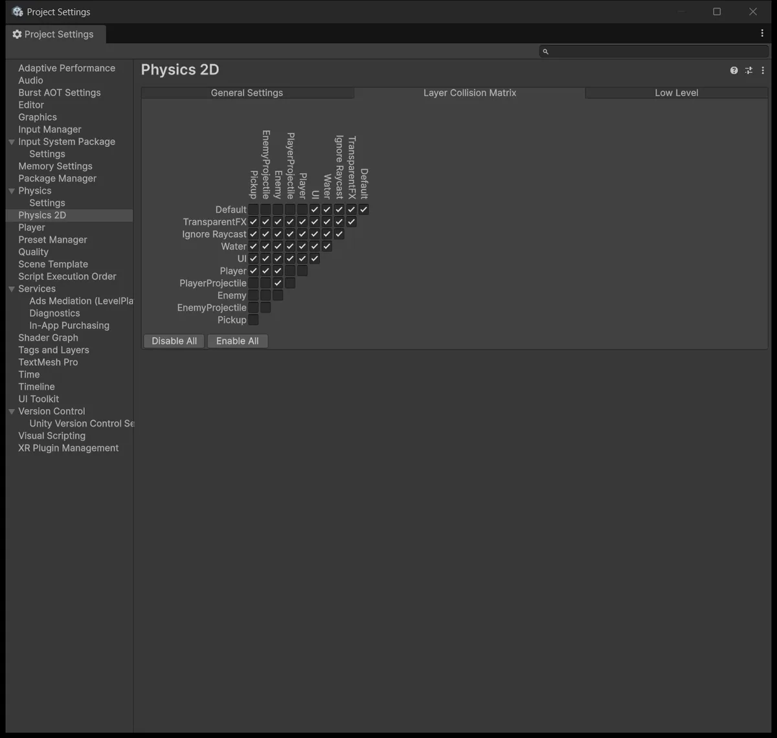This screenshot has width=777, height=738.
Task: Uncheck Water row and Water column checkbox
Action: pyautogui.click(x=327, y=247)
